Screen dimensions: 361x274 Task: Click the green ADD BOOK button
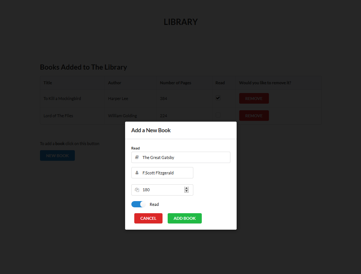[x=185, y=218]
